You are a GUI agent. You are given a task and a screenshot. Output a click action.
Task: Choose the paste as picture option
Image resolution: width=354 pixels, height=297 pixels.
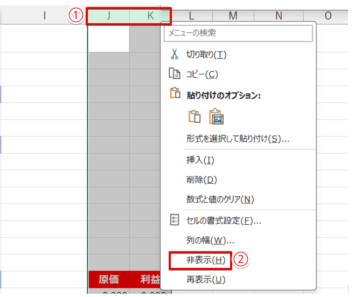coord(216,116)
